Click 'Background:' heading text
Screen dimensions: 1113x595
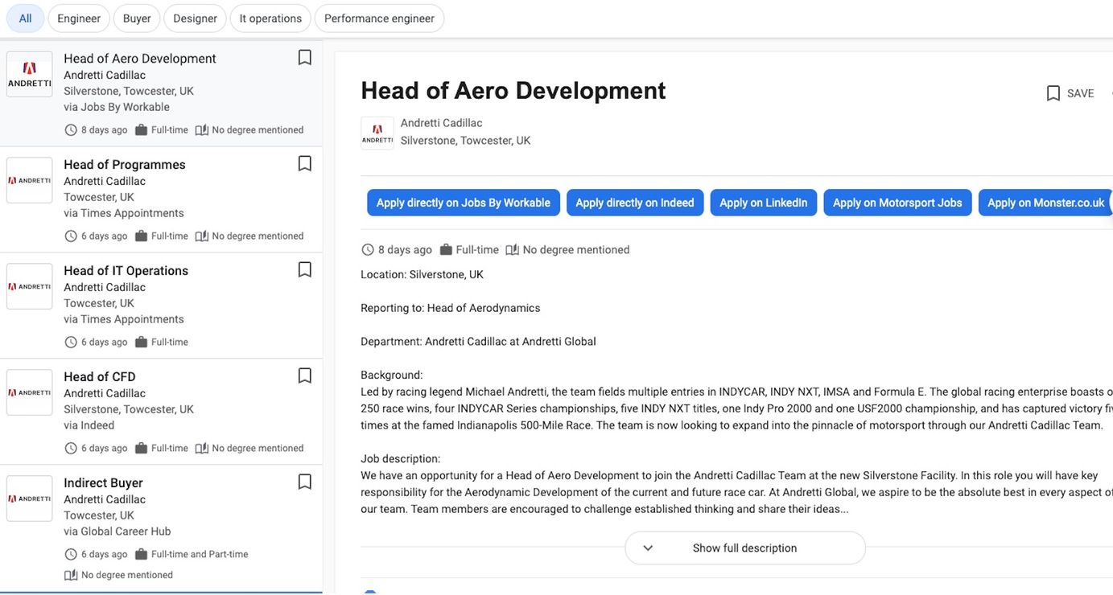point(392,375)
